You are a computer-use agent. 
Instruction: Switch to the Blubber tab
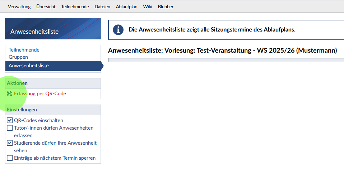coord(166,6)
